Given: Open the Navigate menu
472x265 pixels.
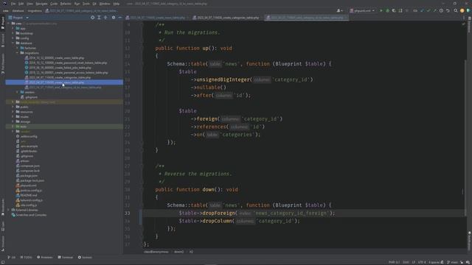Looking at the screenshot, I should [41, 4].
